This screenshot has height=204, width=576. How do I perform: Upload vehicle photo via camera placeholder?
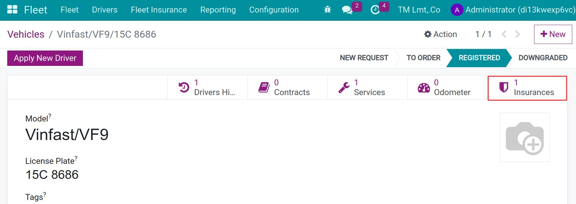(x=525, y=137)
